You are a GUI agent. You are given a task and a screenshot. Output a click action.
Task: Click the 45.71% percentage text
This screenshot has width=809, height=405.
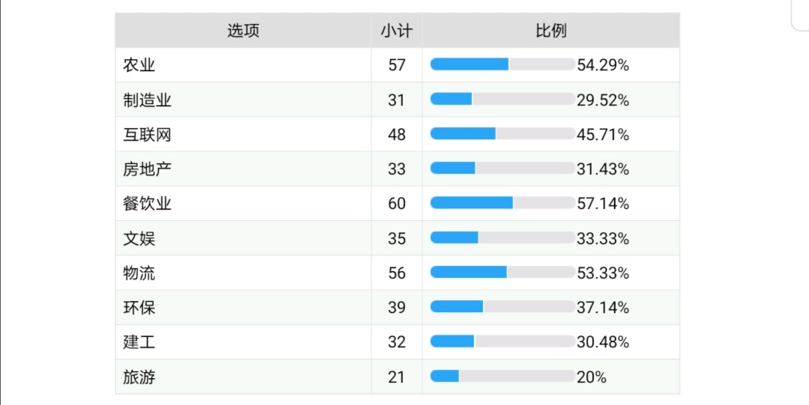[x=602, y=135]
